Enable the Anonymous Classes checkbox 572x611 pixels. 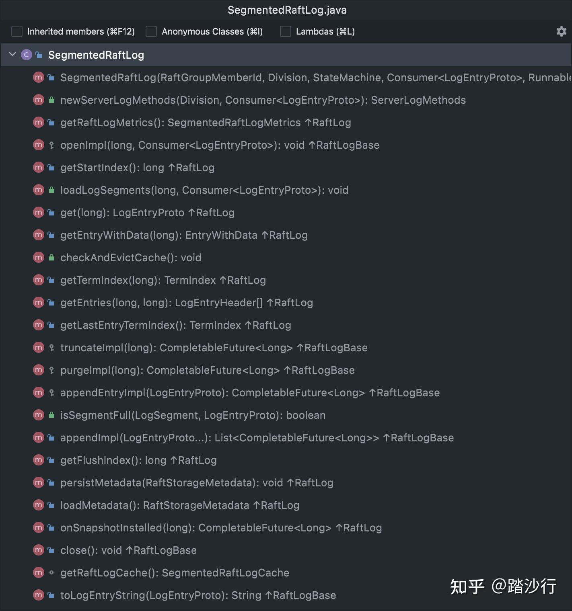151,31
